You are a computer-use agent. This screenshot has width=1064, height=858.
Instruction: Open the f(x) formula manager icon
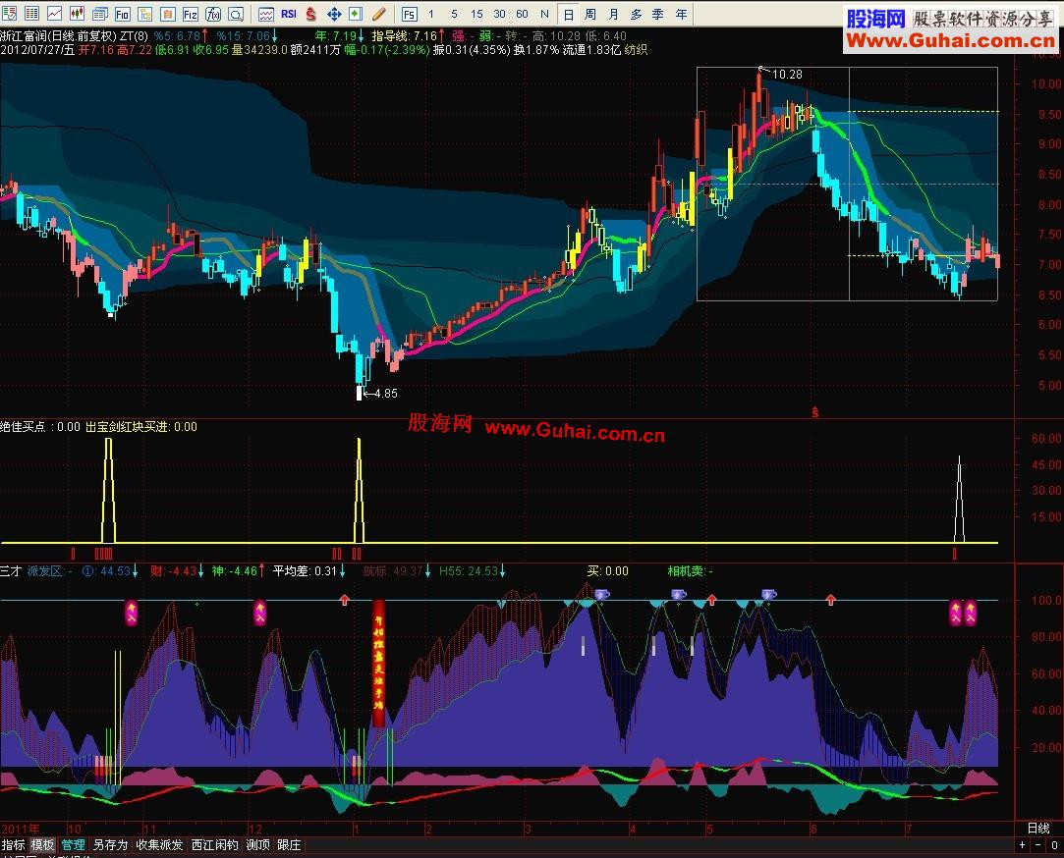(x=213, y=14)
